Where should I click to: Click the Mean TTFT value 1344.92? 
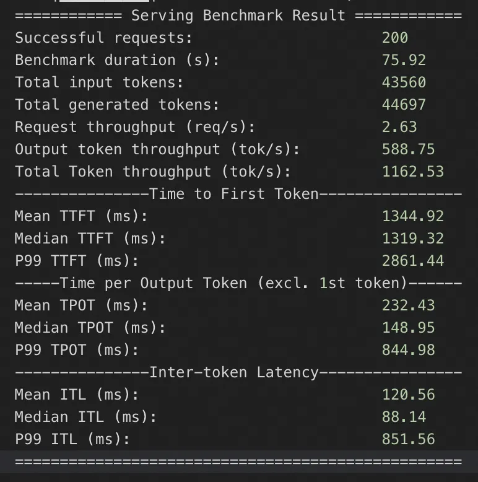(413, 216)
